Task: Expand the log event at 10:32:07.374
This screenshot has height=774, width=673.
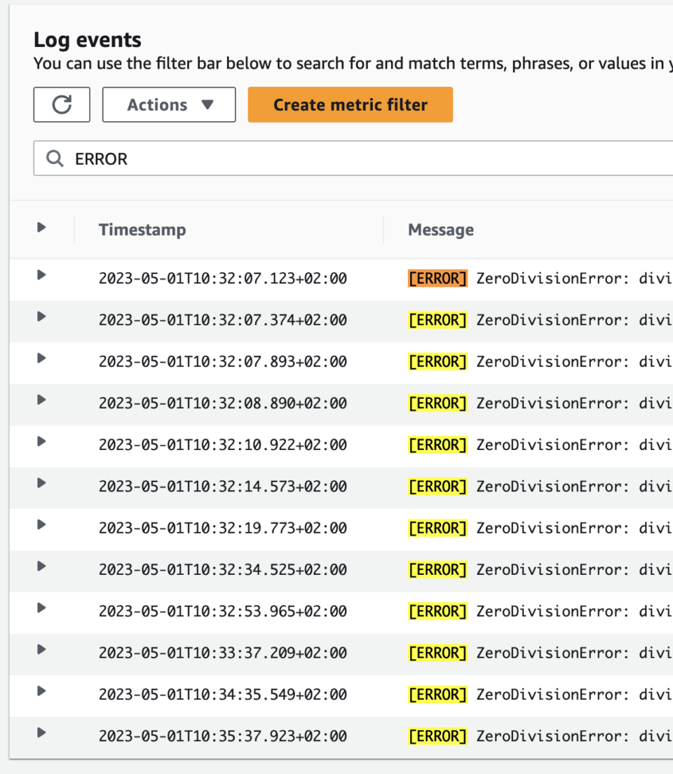Action: [41, 316]
